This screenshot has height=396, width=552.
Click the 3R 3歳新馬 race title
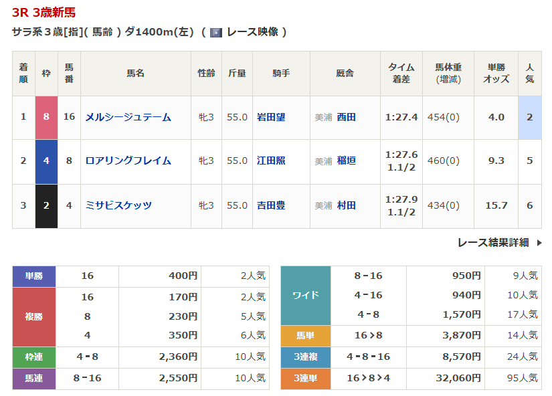[x=43, y=12]
